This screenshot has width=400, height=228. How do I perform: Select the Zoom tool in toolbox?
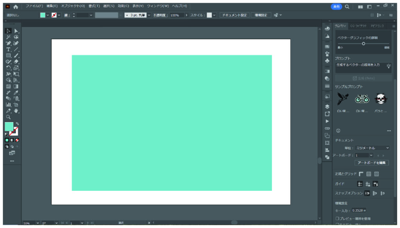point(8,117)
